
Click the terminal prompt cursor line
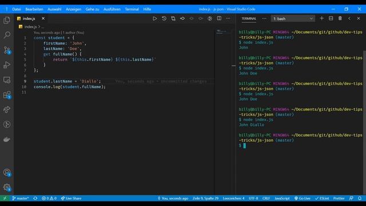pos(242,145)
